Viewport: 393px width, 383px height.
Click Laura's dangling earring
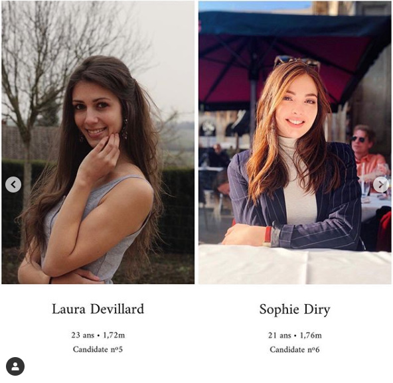pos(125,129)
